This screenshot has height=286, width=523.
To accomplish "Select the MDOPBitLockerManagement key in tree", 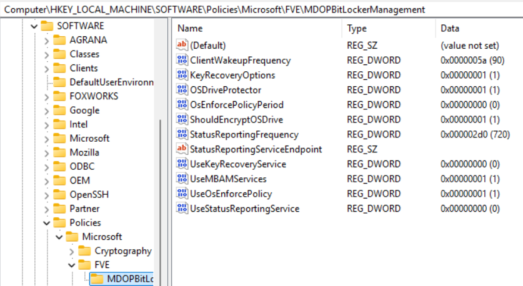I will pos(122,279).
